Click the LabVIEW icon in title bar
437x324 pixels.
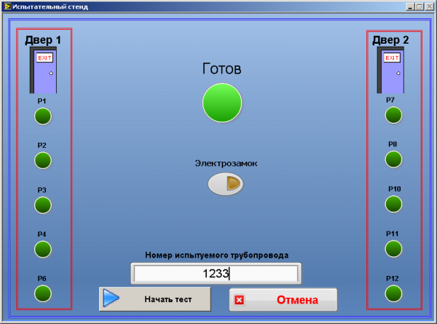tap(7, 6)
